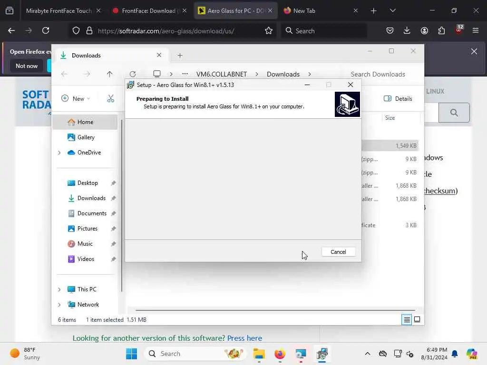Screen dimensions: 487x365
Task: Add a new Explorer tab
Action: (180, 56)
